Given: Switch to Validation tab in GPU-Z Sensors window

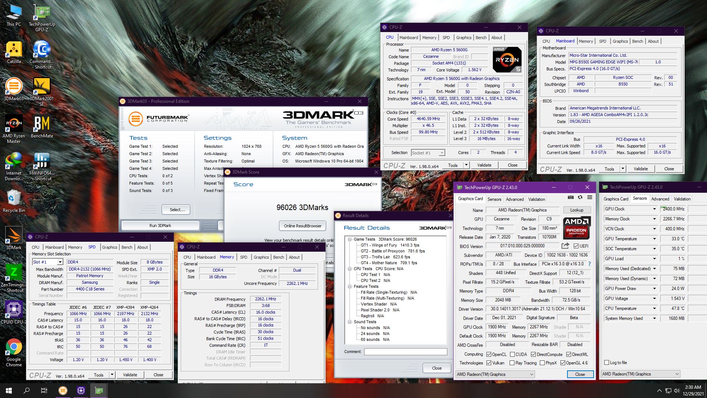Looking at the screenshot, I should pyautogui.click(x=682, y=199).
